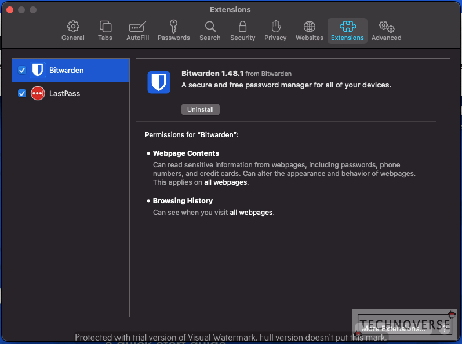Switch to the Passwords tab label
462x344 pixels.
pyautogui.click(x=173, y=38)
